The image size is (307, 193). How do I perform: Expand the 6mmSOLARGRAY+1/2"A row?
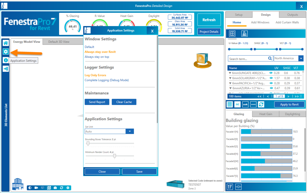(x=230, y=78)
